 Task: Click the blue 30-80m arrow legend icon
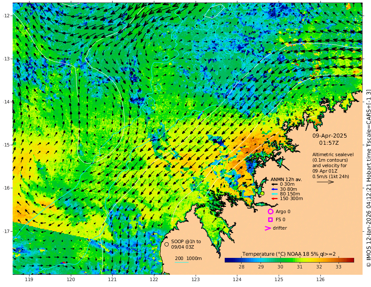(x=274, y=189)
